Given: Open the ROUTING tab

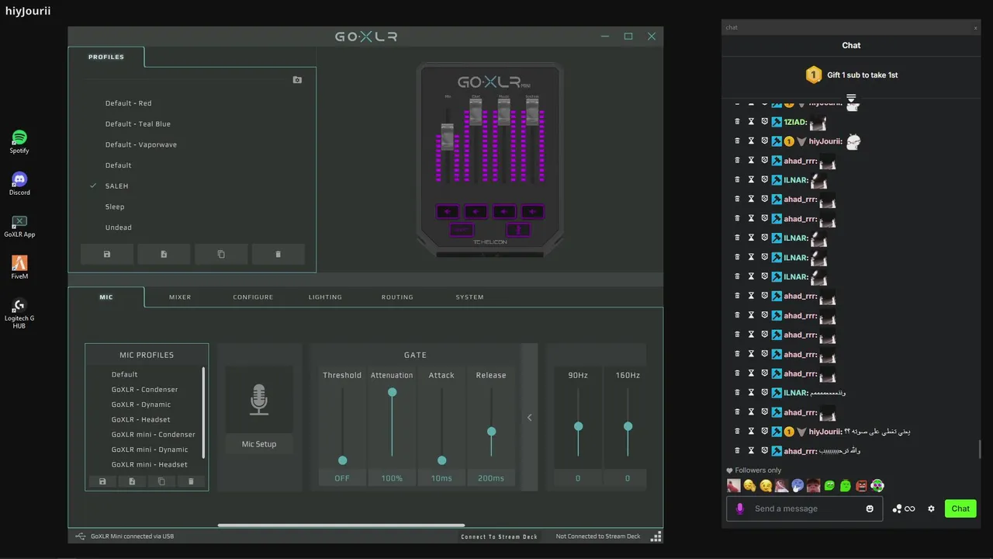Looking at the screenshot, I should pos(397,297).
